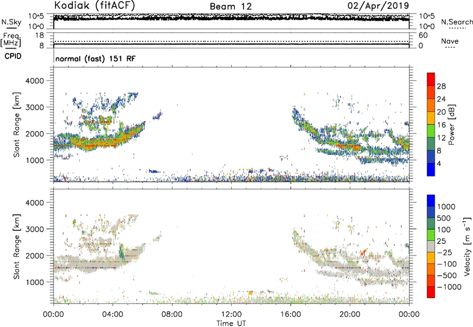Click the Velocity color bar
Screen dimensions: 473x327
pos(431,246)
